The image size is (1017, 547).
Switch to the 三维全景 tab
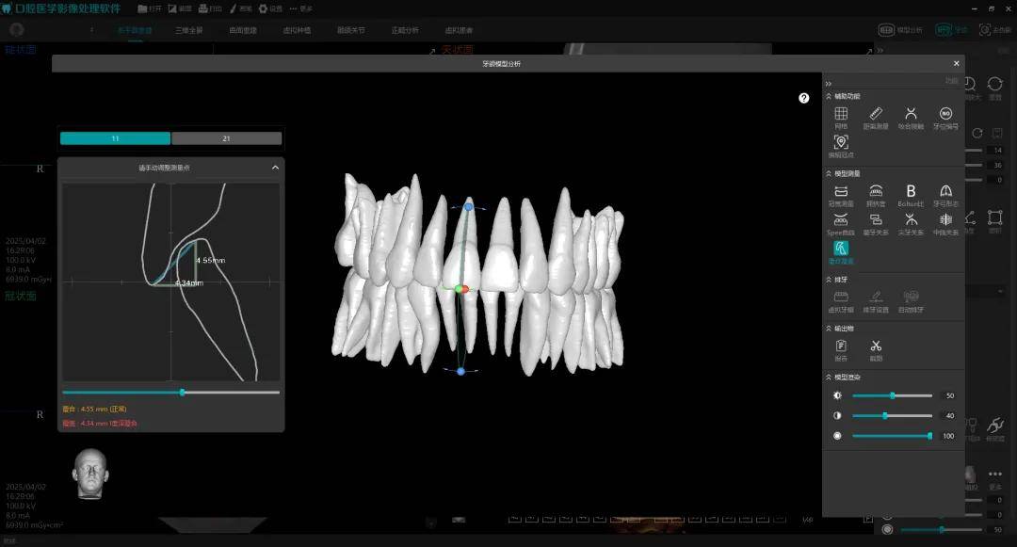click(188, 30)
